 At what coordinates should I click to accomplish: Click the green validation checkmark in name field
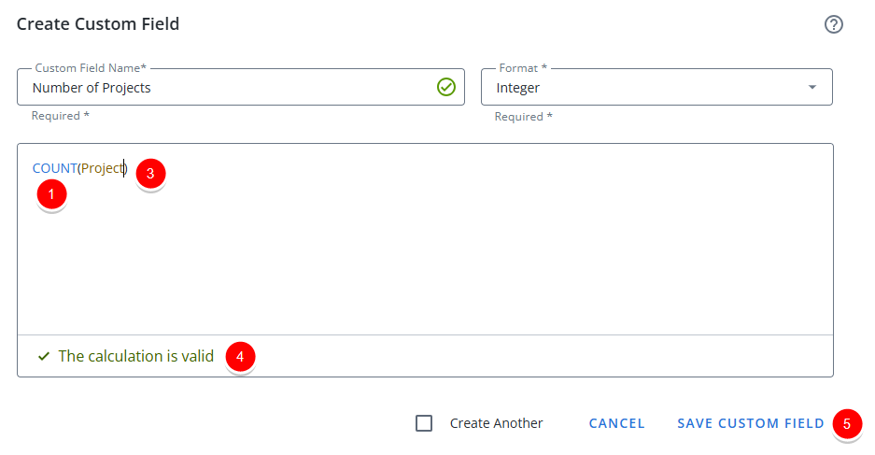pyautogui.click(x=446, y=87)
